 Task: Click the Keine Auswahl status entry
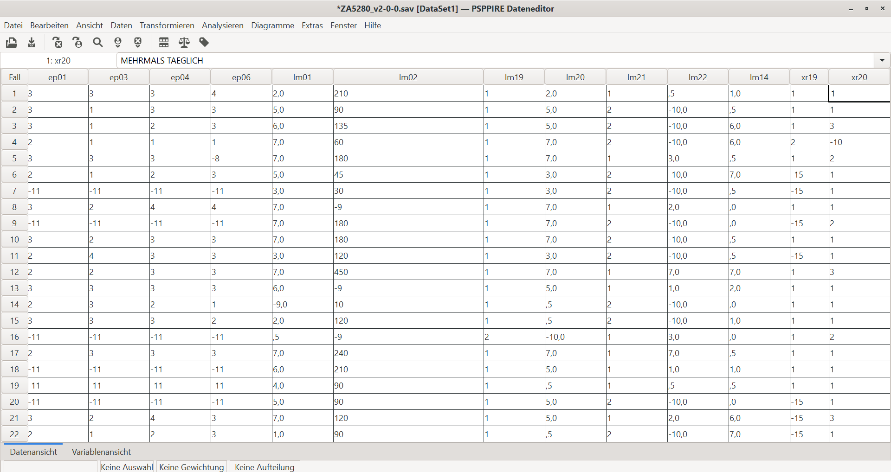127,467
